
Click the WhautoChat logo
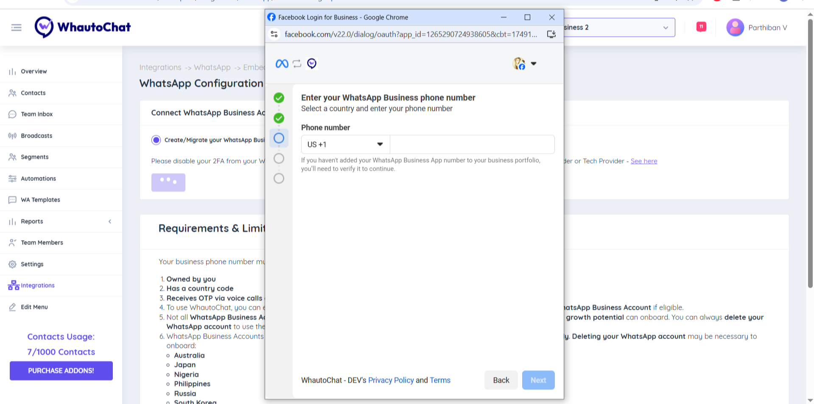[x=83, y=27]
